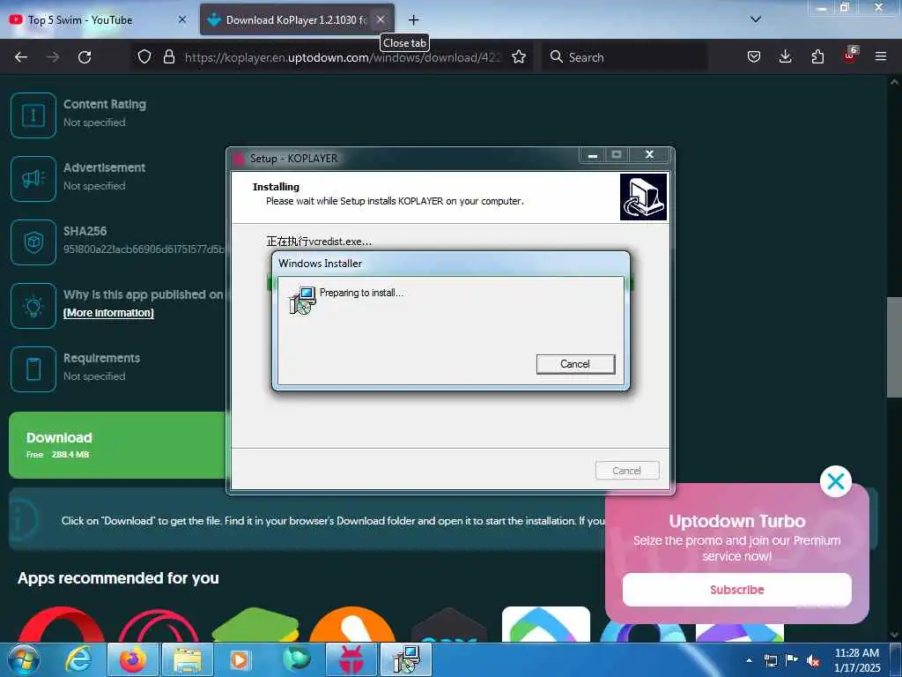Click the green Download button
The image size is (902, 677).
(x=117, y=445)
